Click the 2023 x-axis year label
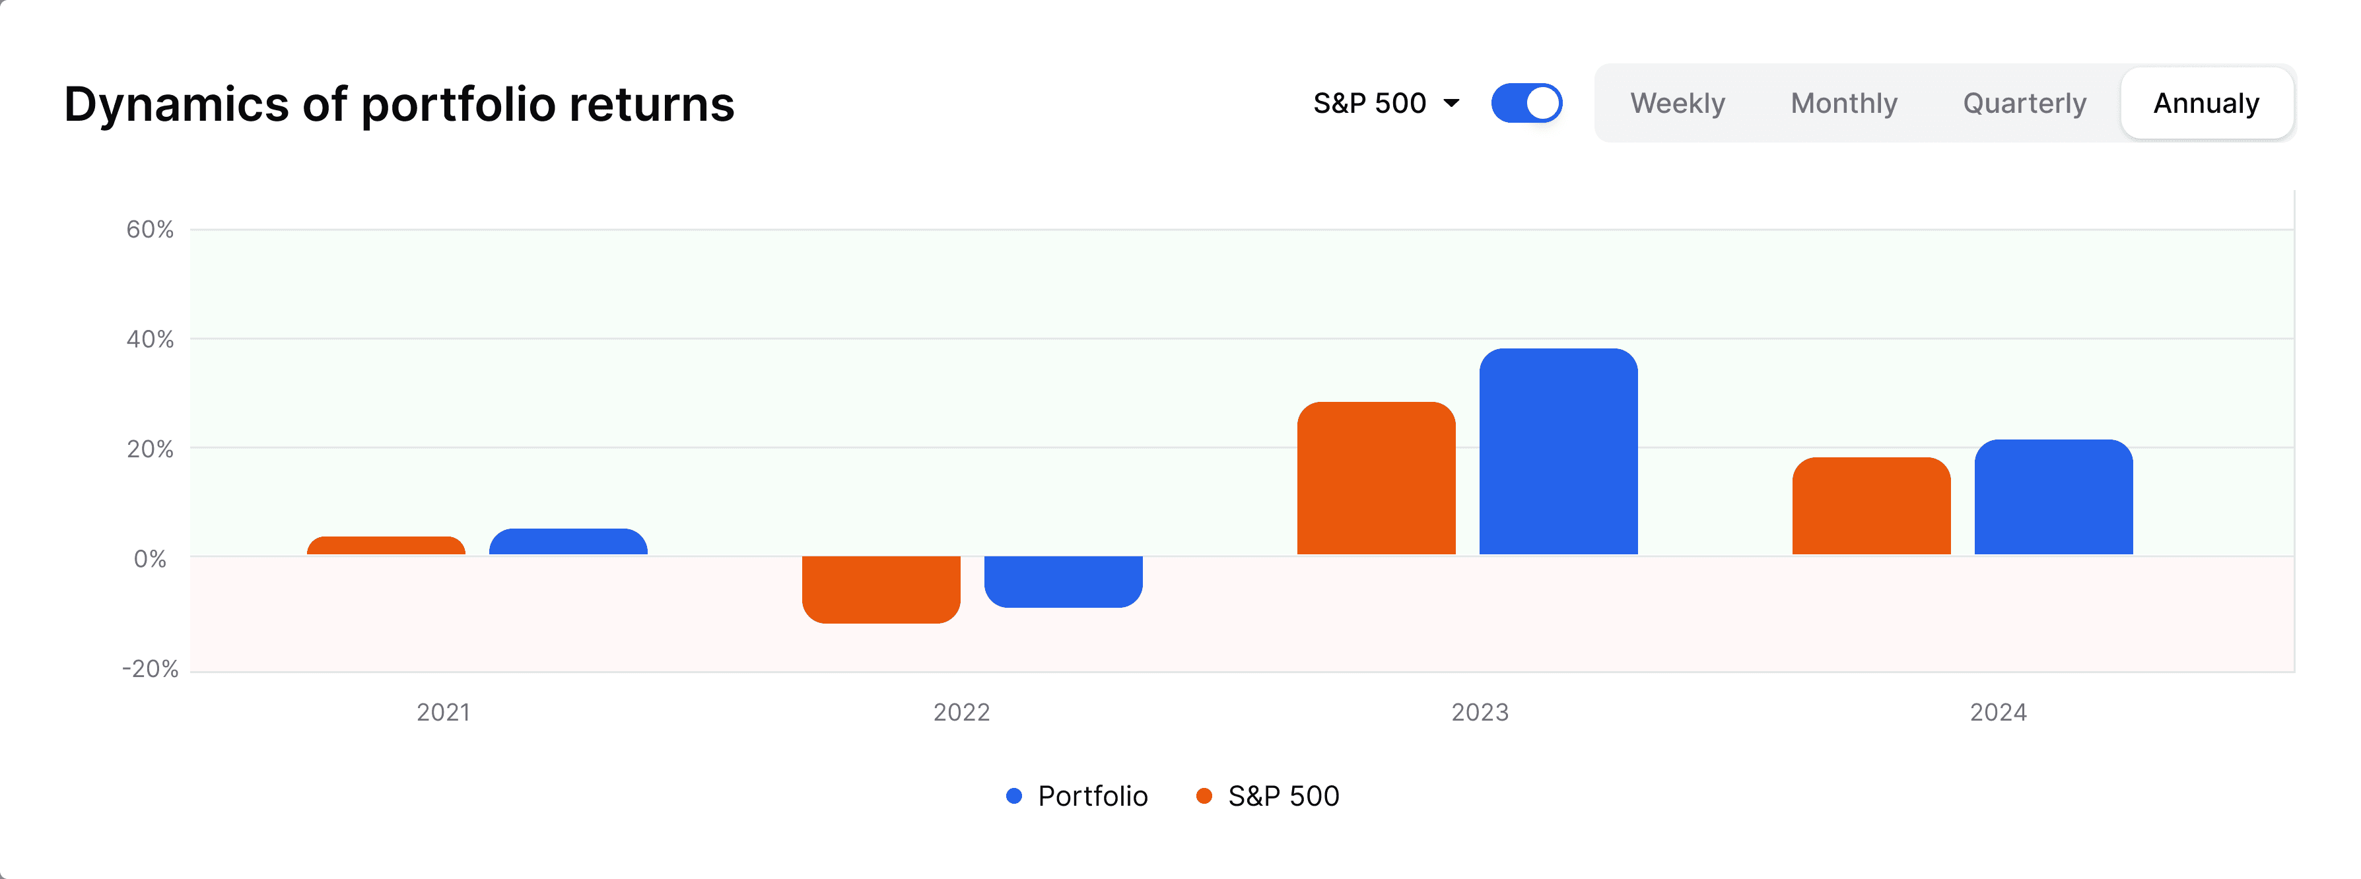The image size is (2361, 879). point(1480,712)
